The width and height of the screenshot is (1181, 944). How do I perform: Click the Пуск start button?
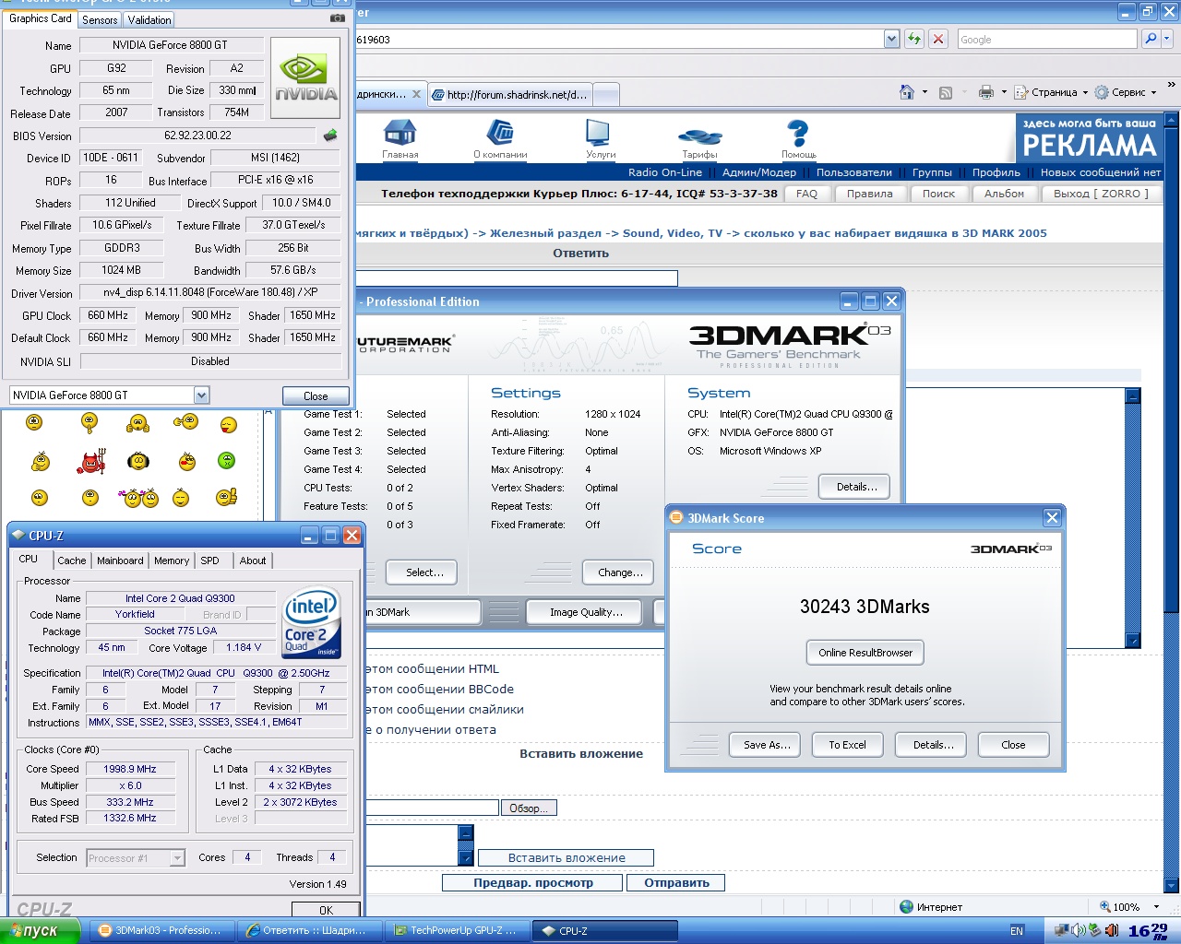(41, 930)
